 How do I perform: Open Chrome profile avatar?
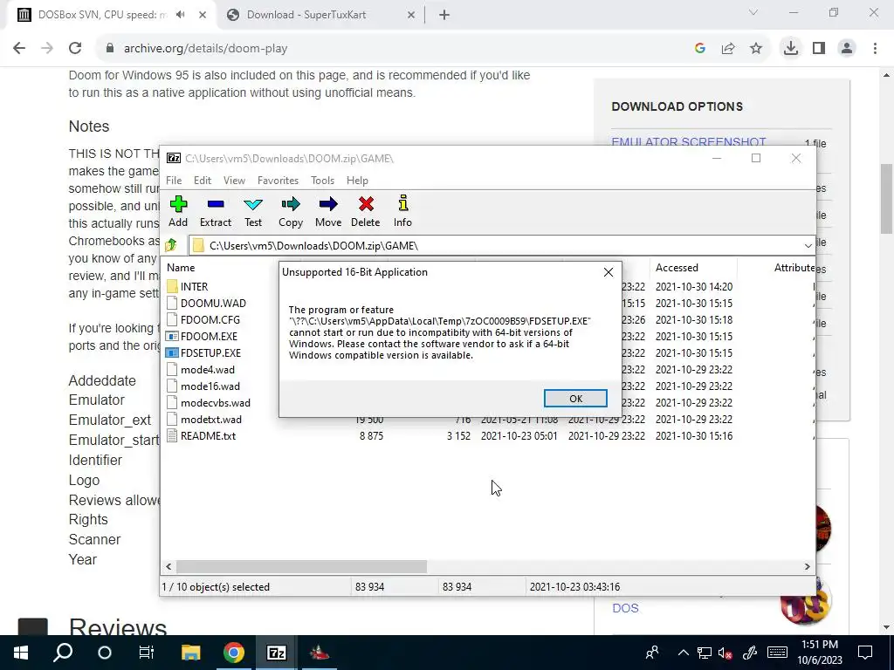coord(847,49)
